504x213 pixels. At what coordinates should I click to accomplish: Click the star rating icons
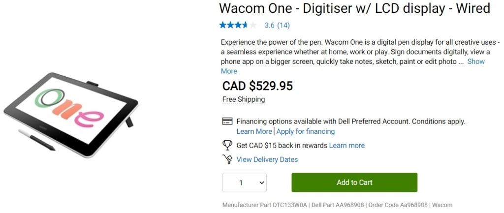pyautogui.click(x=238, y=25)
